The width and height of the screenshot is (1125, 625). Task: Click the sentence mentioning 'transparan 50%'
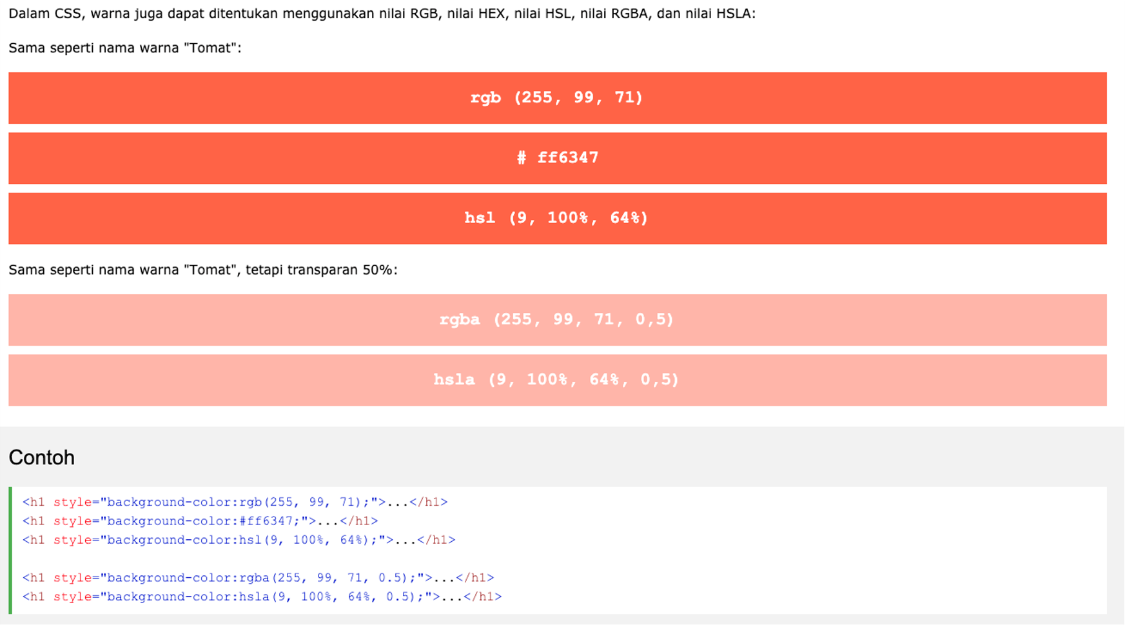pyautogui.click(x=203, y=270)
